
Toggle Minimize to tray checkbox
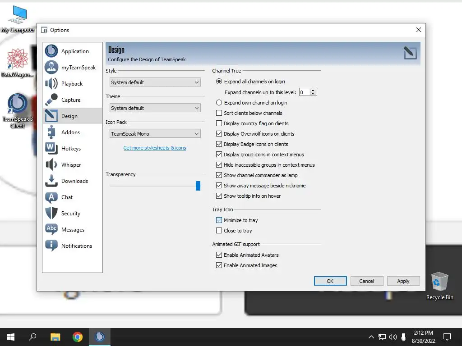coord(219,220)
